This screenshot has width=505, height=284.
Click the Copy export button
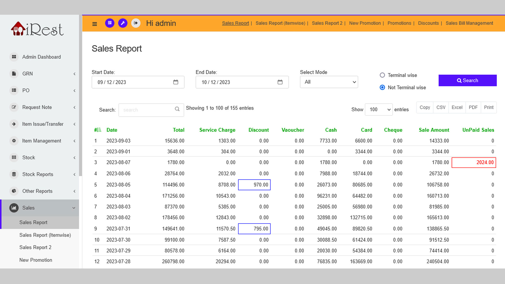(x=425, y=107)
